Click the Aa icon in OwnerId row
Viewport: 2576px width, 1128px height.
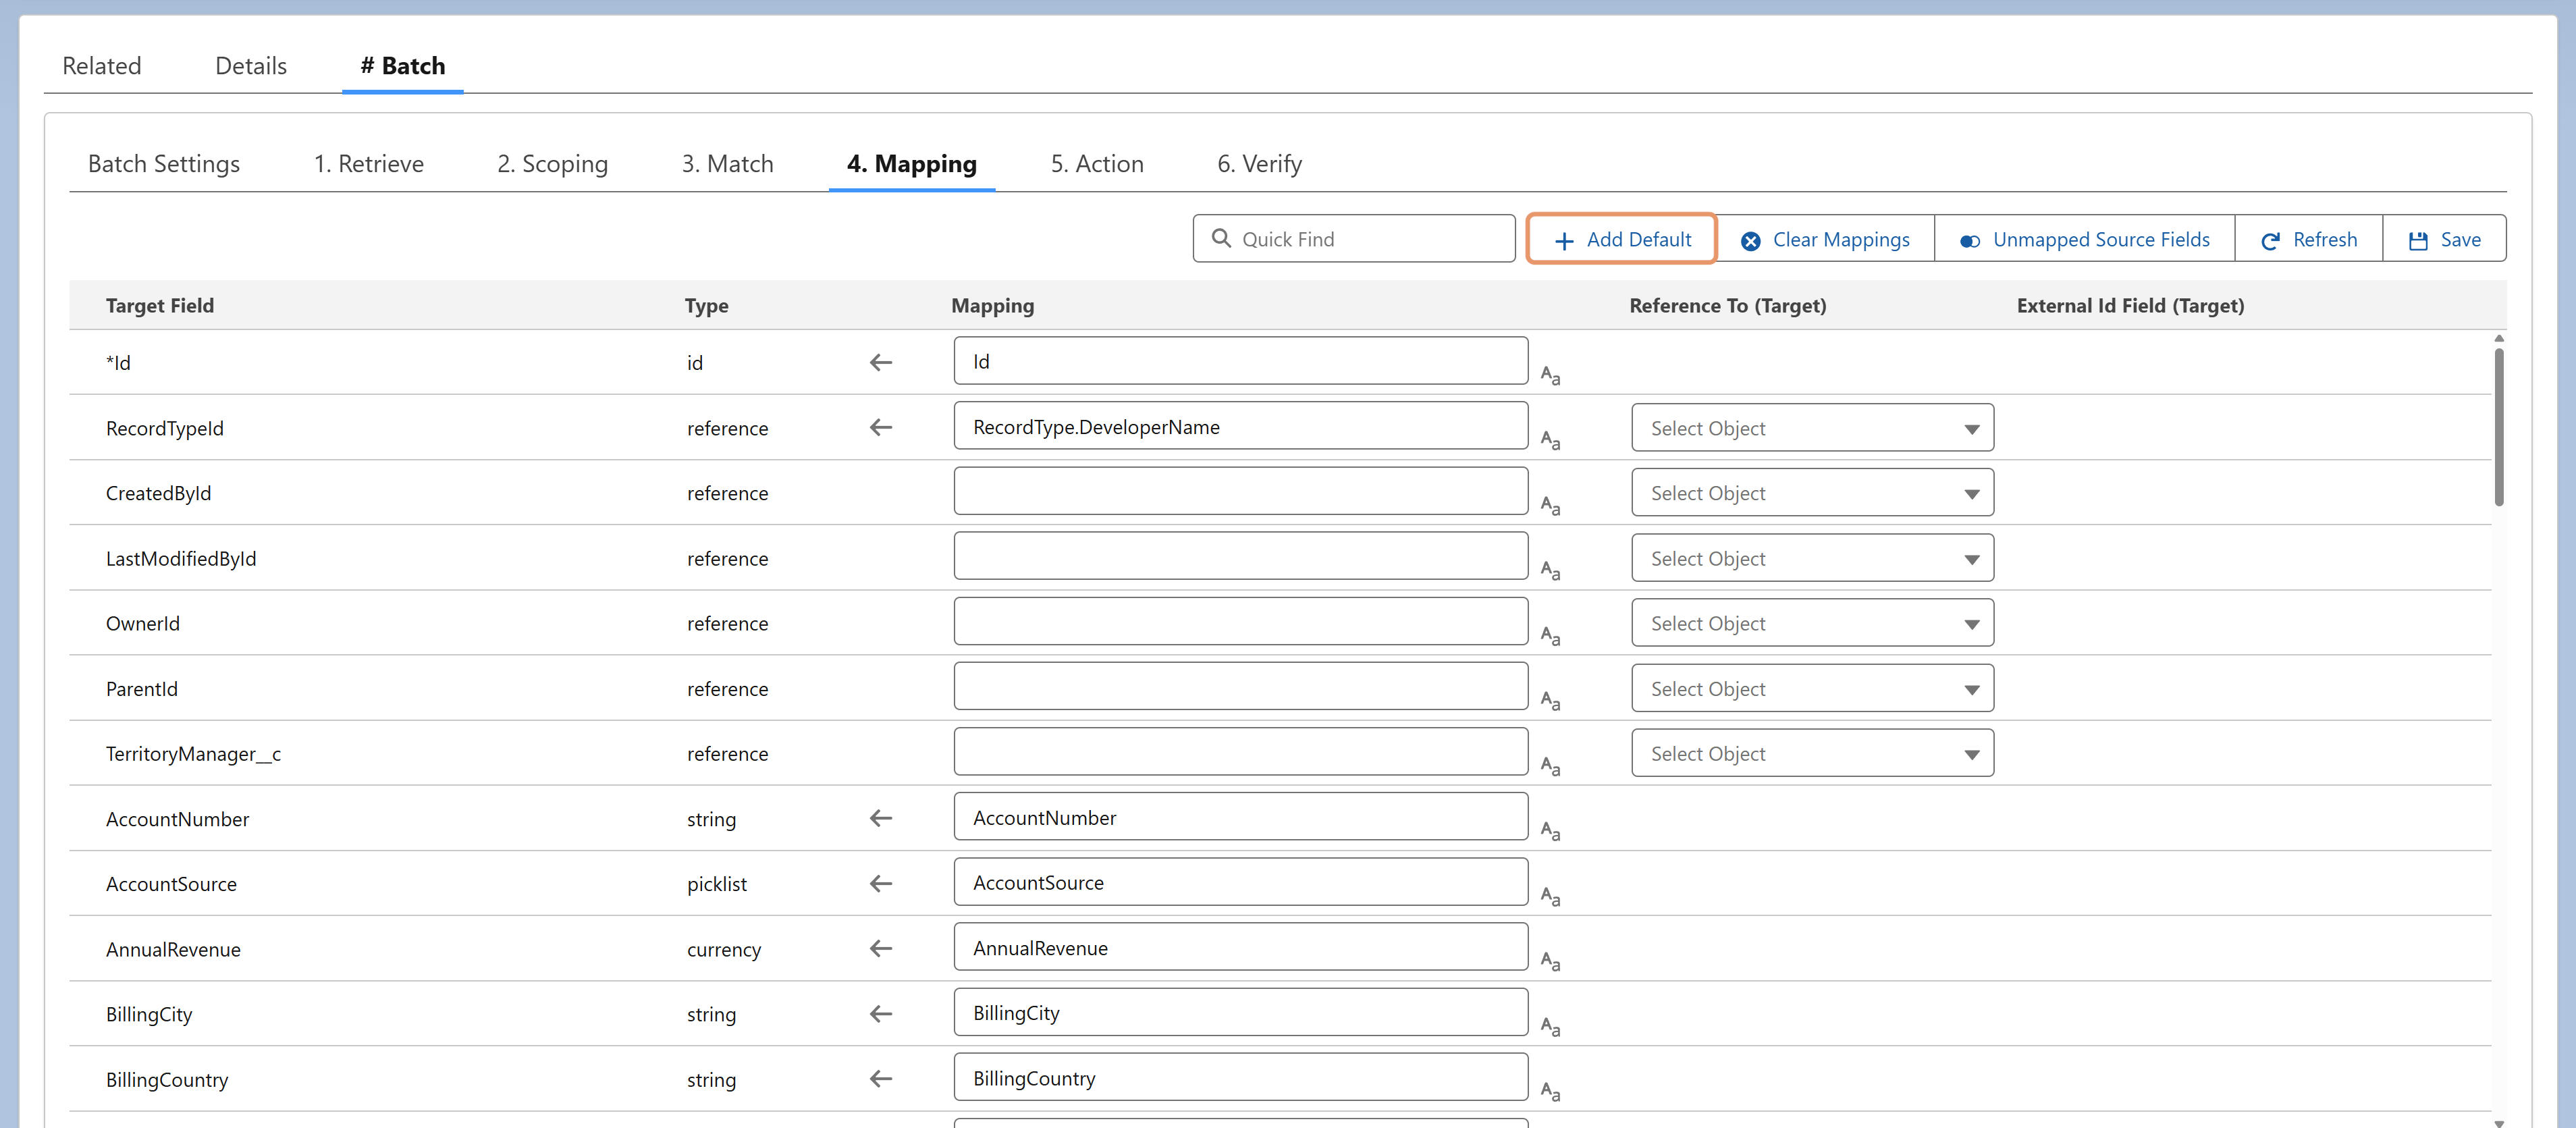pyautogui.click(x=1550, y=636)
